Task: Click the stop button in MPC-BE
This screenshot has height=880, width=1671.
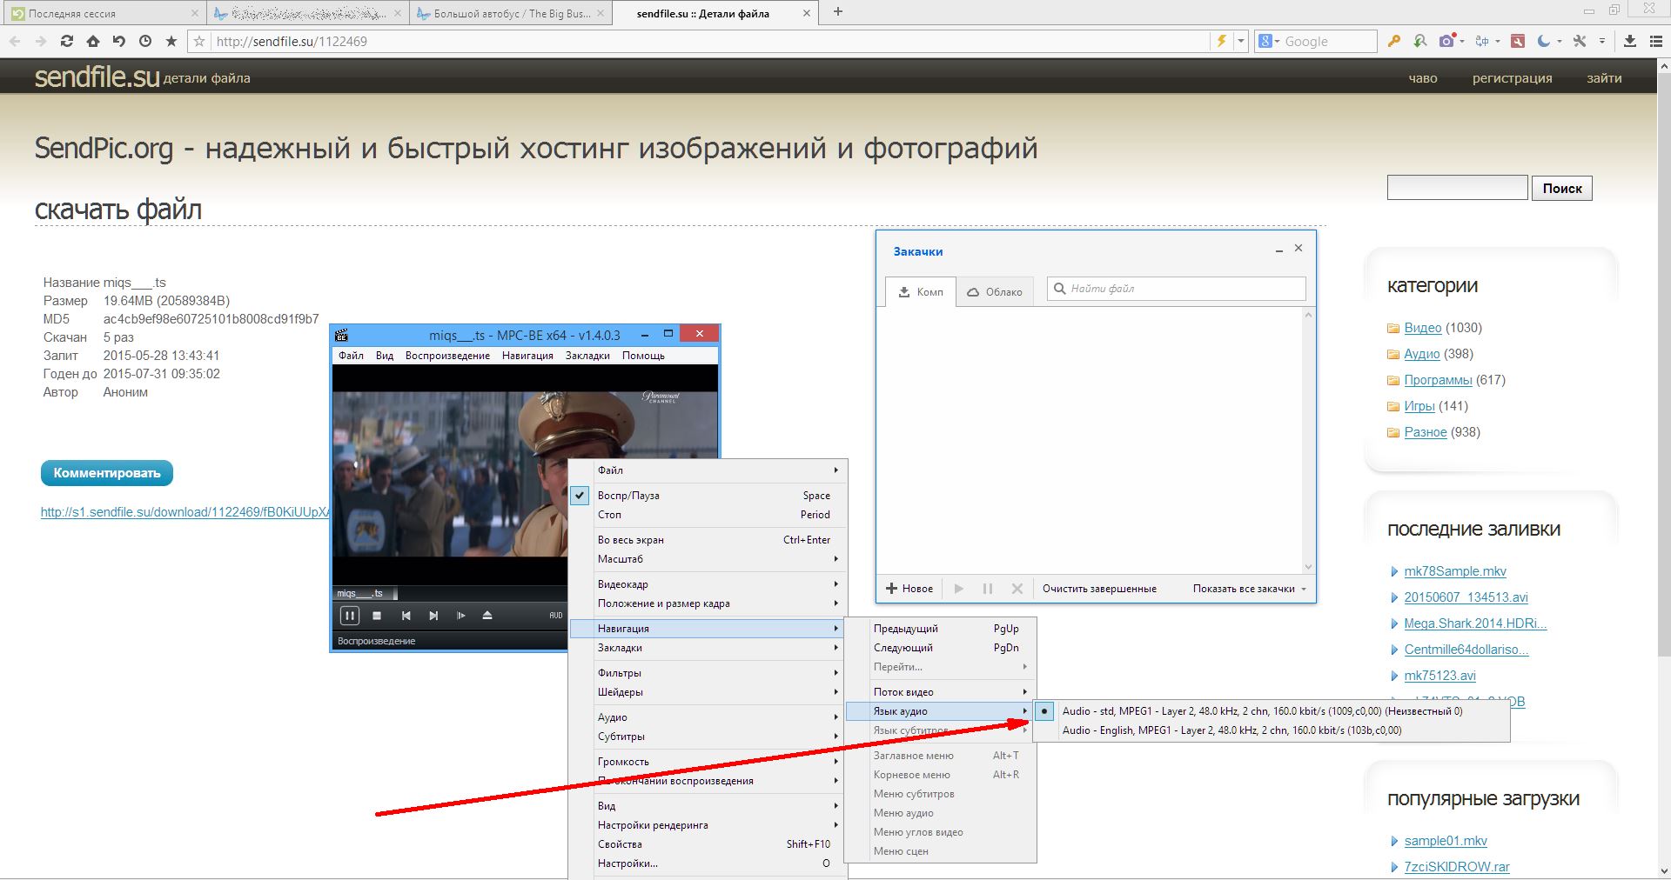Action: (377, 616)
